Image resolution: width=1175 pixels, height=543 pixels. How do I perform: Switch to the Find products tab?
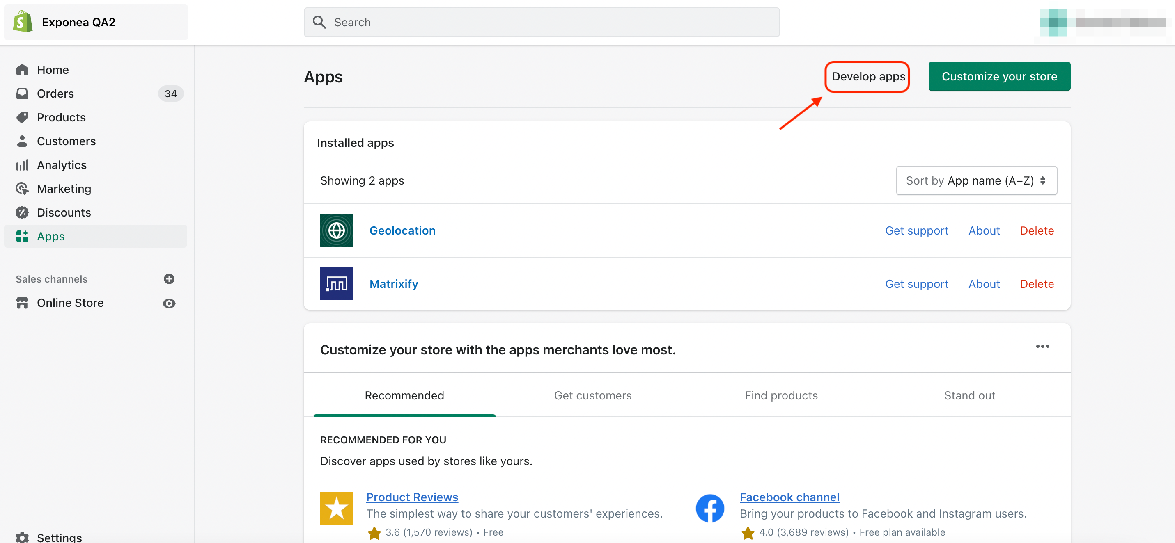pos(781,395)
